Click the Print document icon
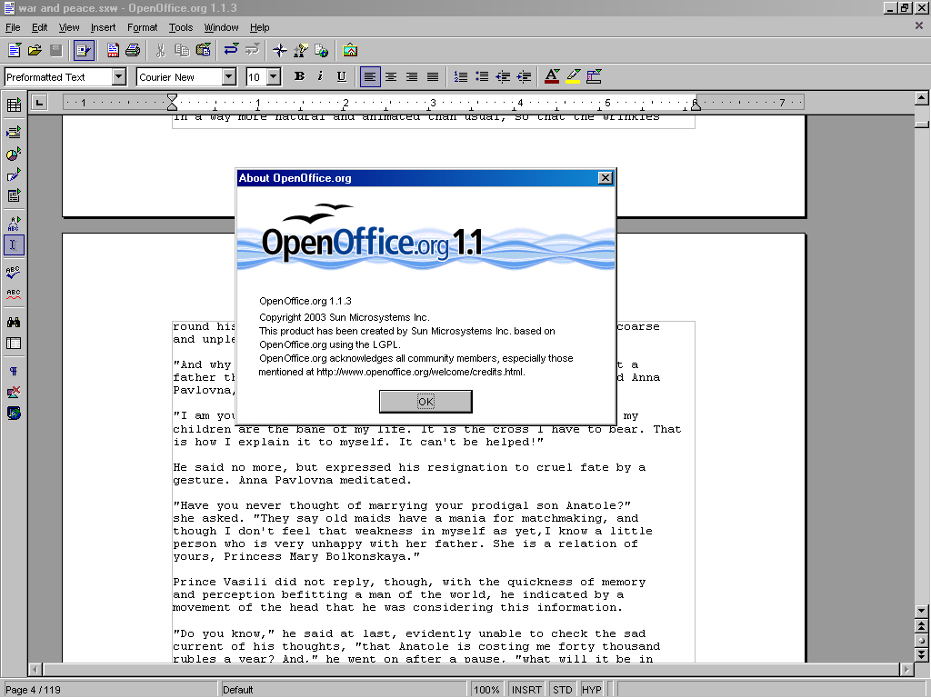 tap(133, 50)
